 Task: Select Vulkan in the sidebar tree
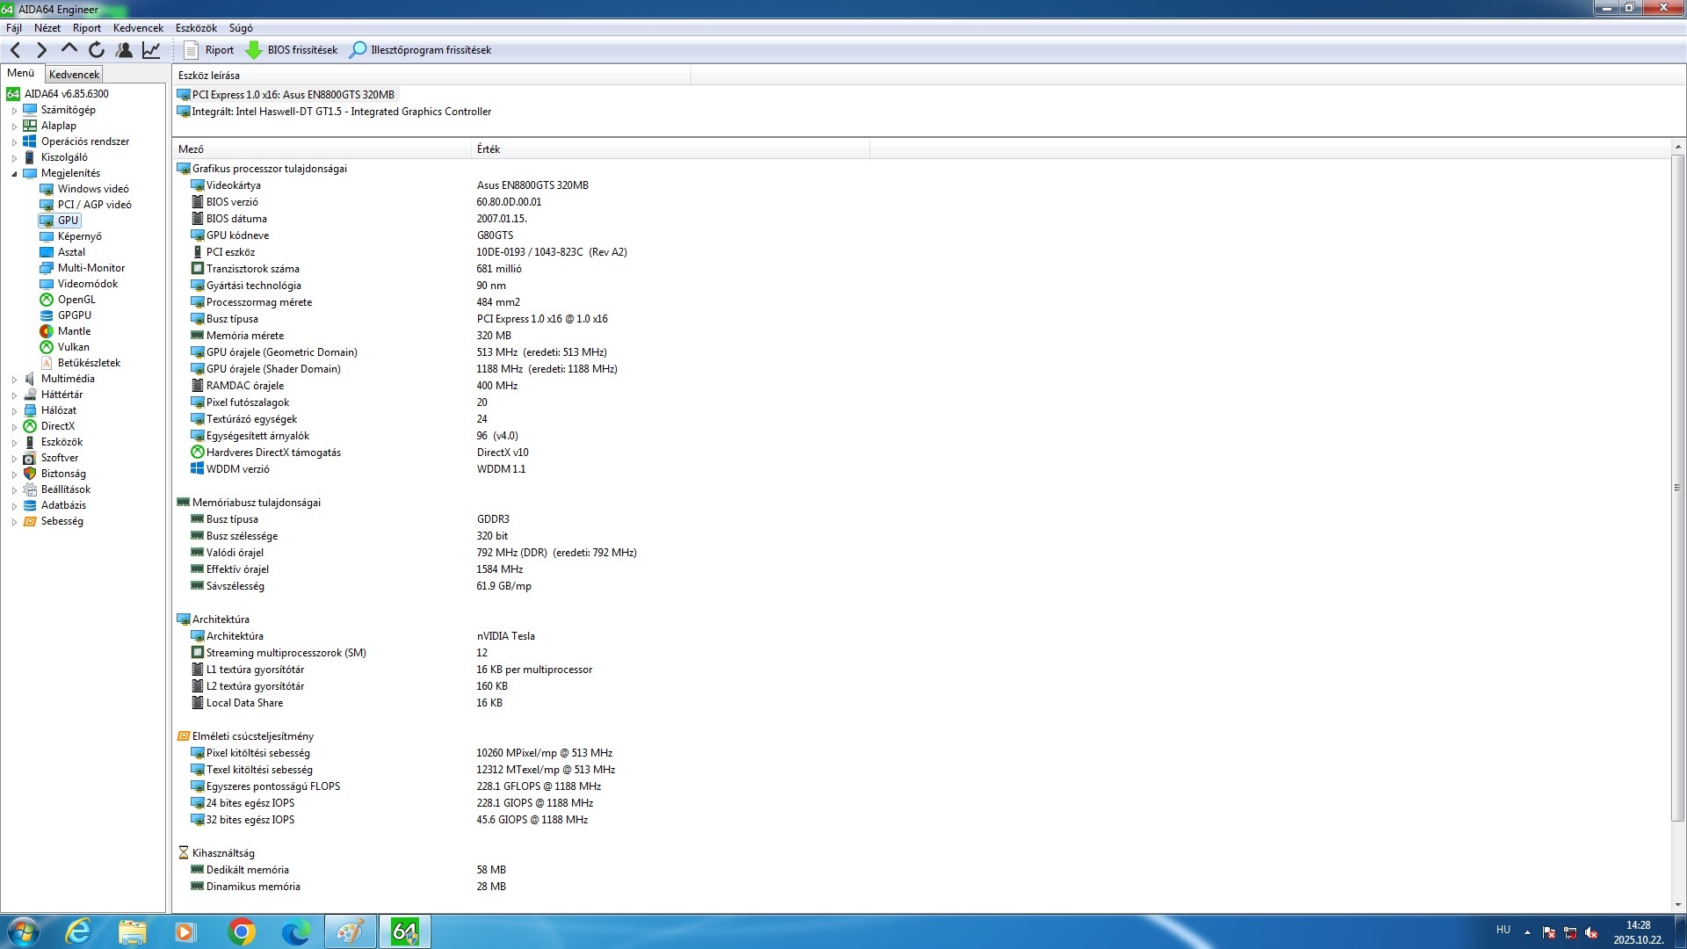(73, 347)
